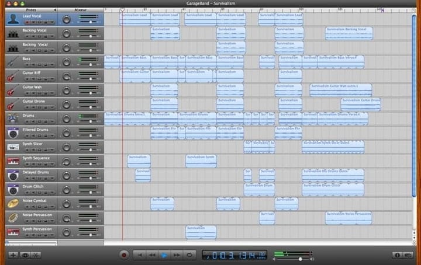The height and width of the screenshot is (265, 421).
Task: Expand automation arrow on Drums track
Action: [51, 121]
